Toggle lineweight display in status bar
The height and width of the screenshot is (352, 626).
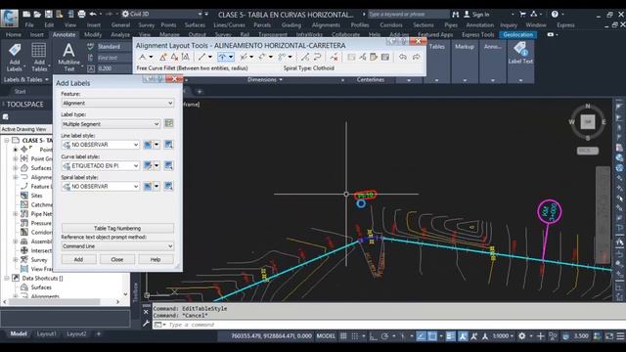(x=450, y=336)
